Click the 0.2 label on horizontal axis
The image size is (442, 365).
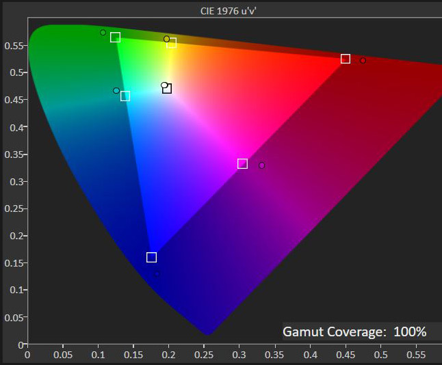click(168, 355)
